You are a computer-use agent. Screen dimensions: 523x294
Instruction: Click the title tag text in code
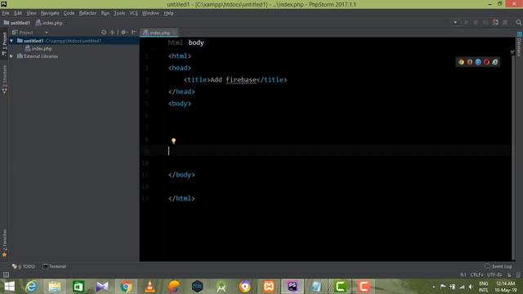tap(235, 80)
